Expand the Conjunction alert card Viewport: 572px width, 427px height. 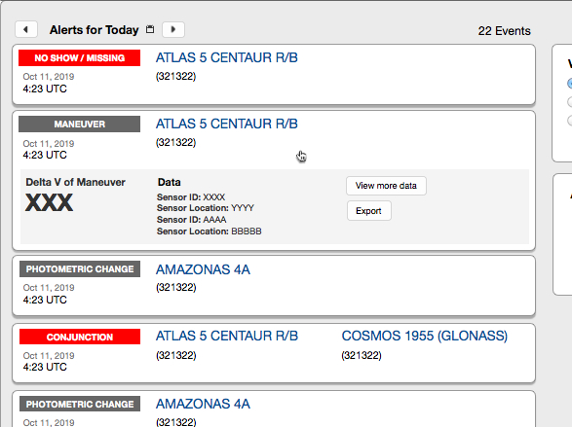point(274,353)
